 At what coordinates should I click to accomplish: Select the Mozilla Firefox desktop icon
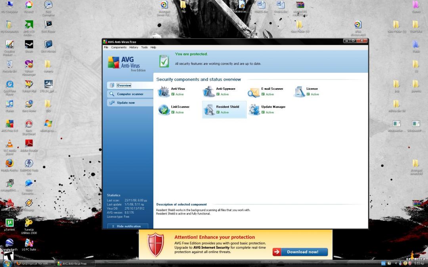[10, 165]
